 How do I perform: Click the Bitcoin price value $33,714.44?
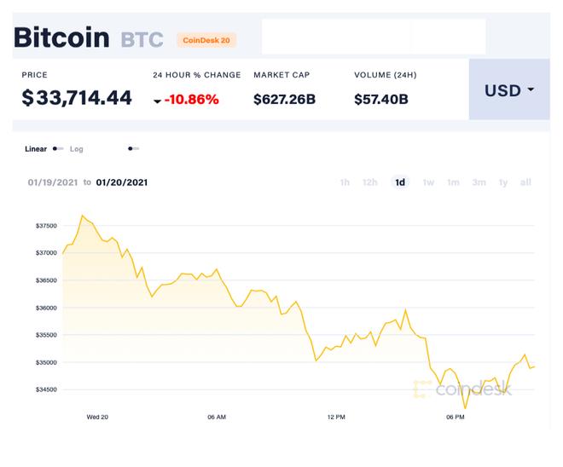77,98
